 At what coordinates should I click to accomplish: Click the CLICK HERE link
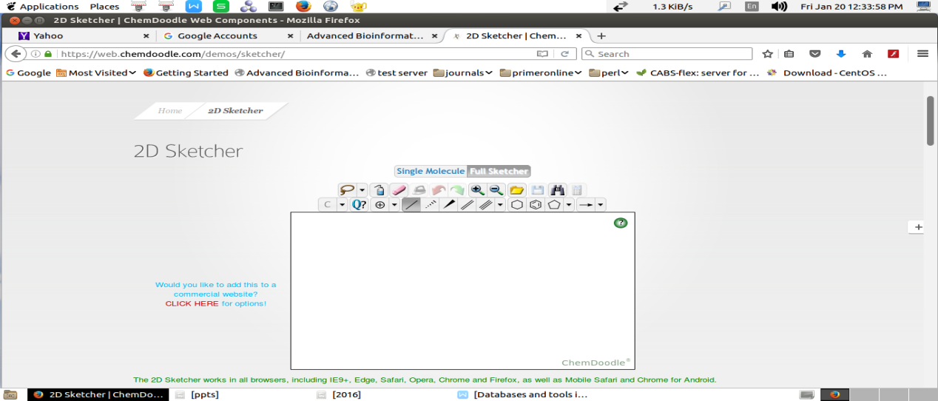pyautogui.click(x=192, y=303)
